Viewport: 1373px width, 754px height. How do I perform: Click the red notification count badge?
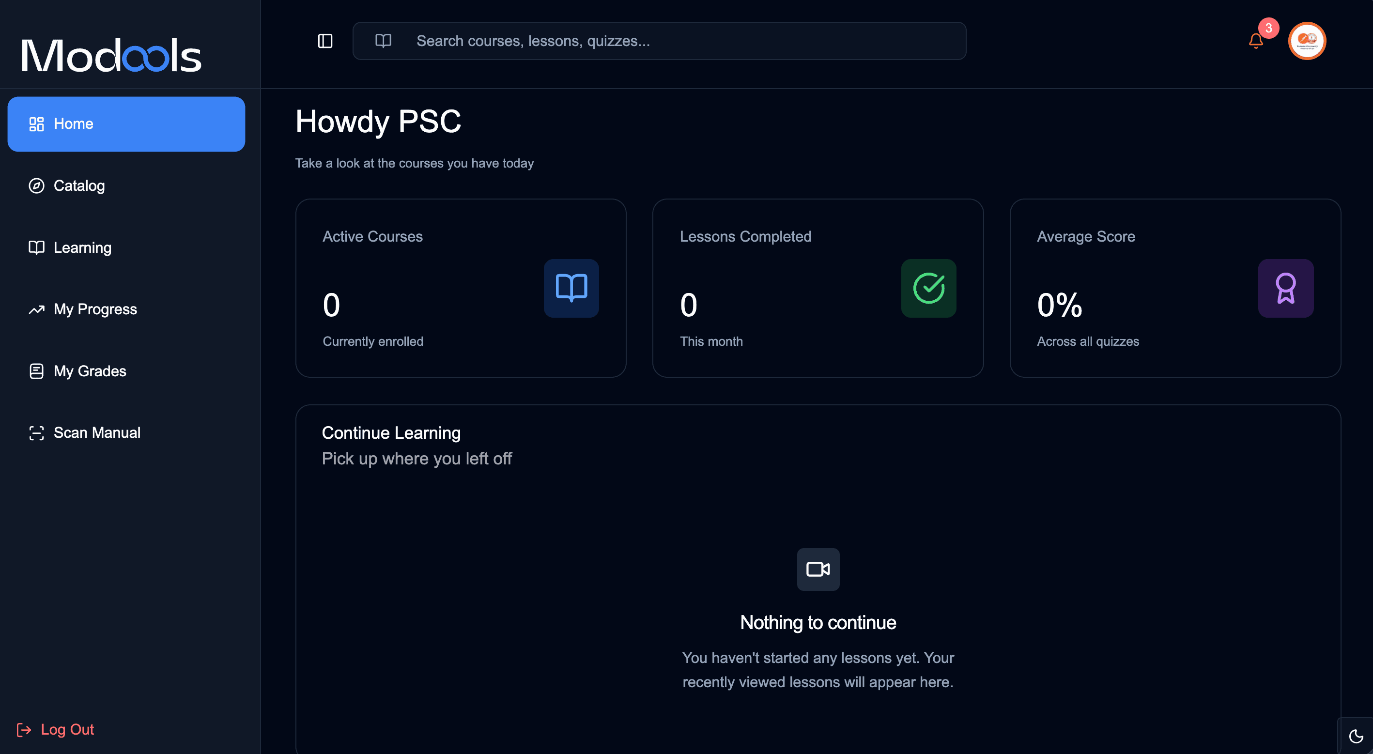1268,28
